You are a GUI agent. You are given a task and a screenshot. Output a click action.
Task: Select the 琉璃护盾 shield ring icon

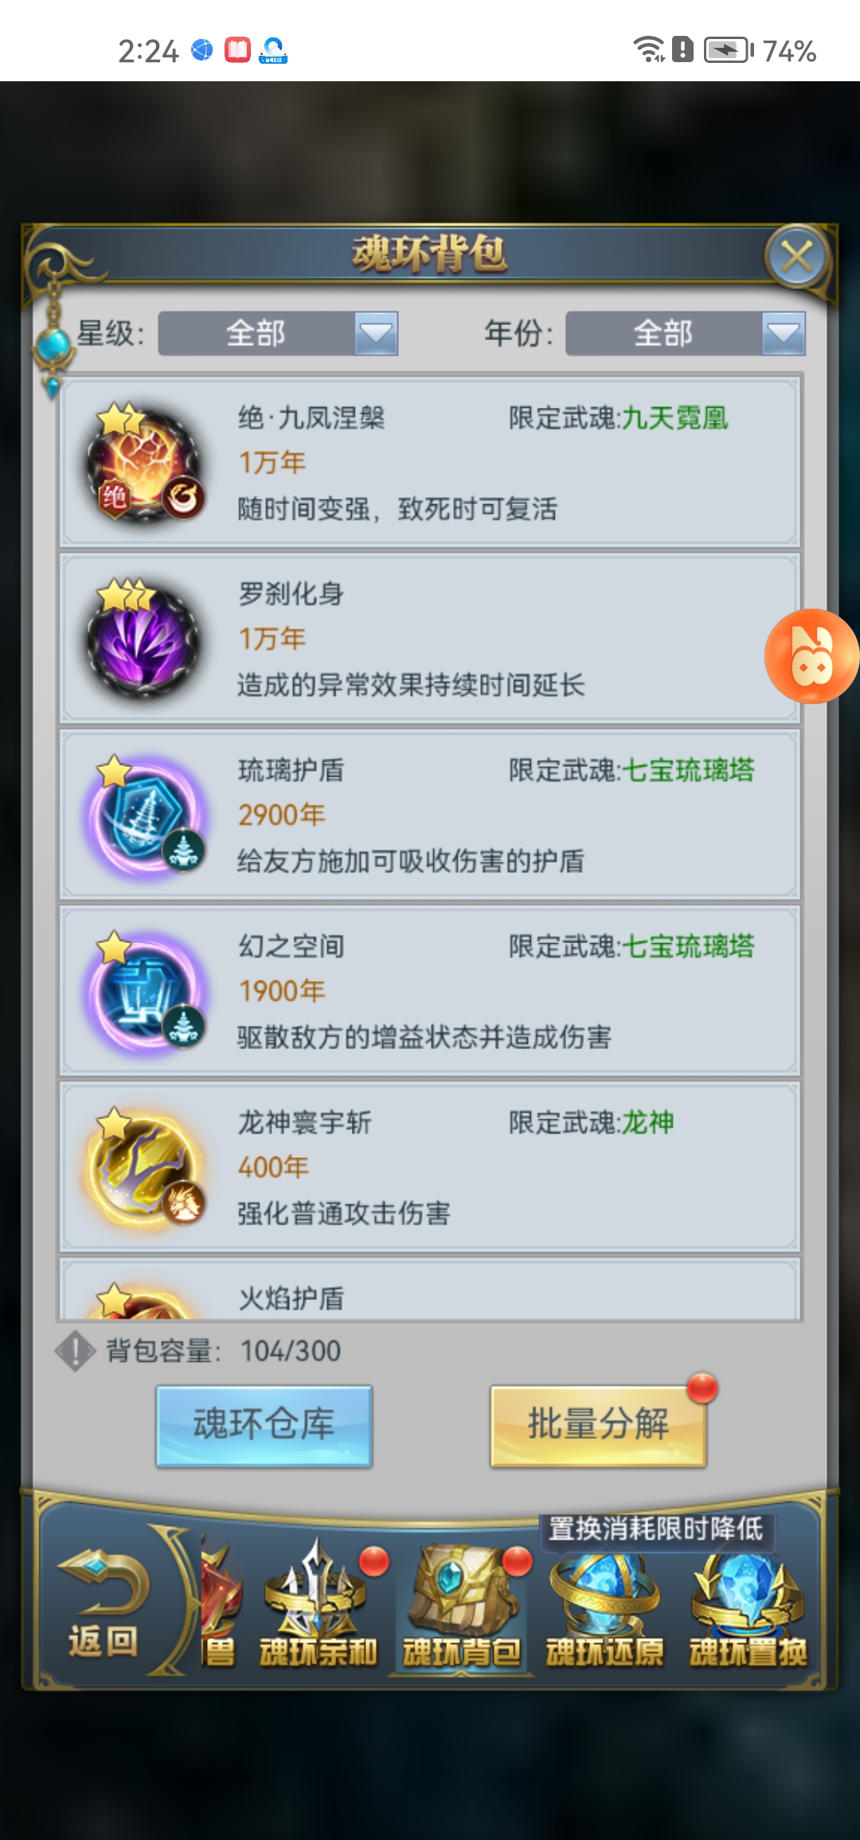tap(145, 815)
